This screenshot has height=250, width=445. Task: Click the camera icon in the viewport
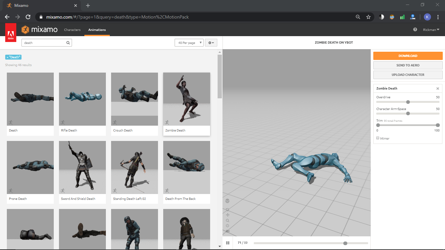point(227,231)
